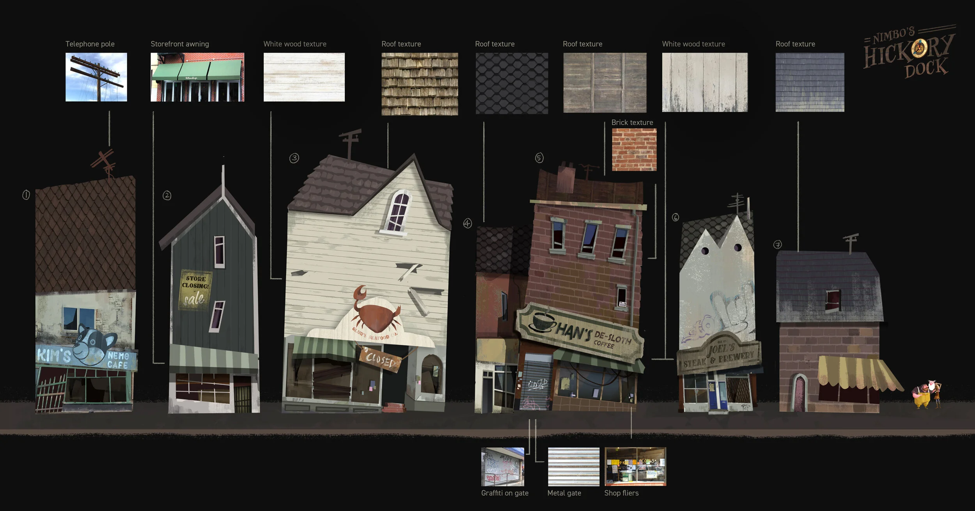Click the Shop fliers reference photo
Screen dimensions: 975x511
coord(635,467)
